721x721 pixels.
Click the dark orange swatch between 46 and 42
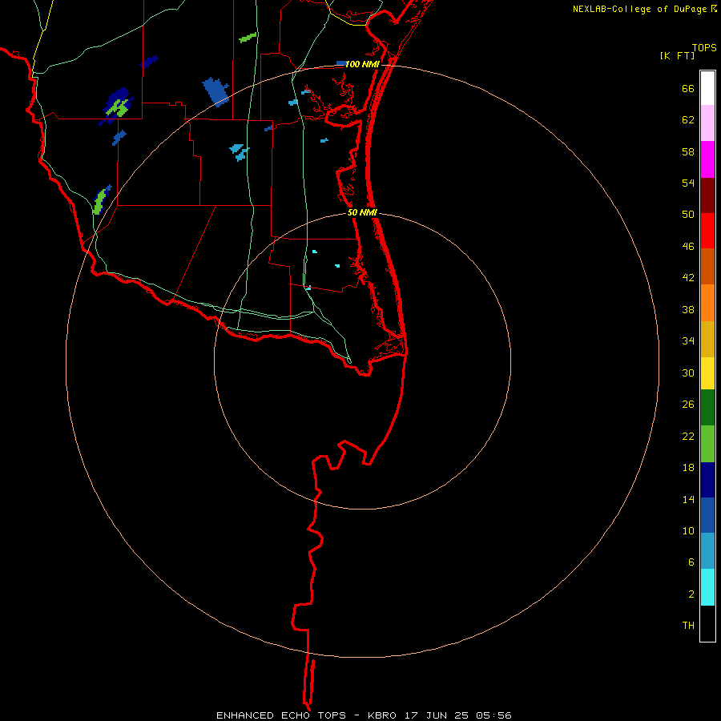coord(707,266)
